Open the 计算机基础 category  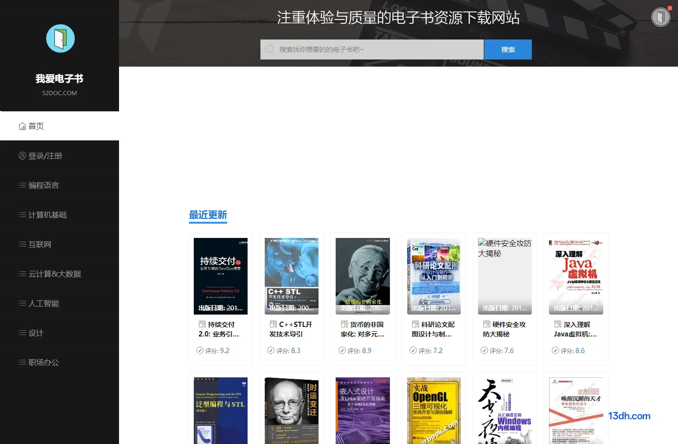[x=60, y=215]
